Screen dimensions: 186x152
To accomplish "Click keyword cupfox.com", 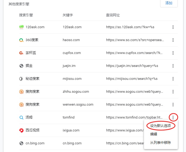I will coord(72,53).
